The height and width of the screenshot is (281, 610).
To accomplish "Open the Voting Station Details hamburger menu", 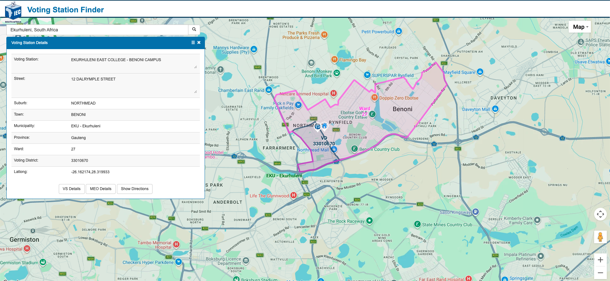I will tap(193, 43).
